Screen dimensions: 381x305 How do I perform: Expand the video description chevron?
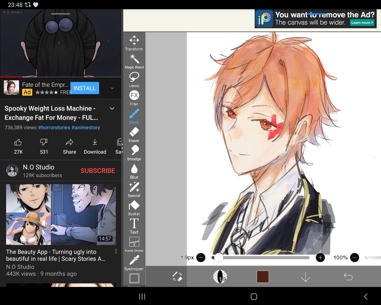pyautogui.click(x=112, y=109)
